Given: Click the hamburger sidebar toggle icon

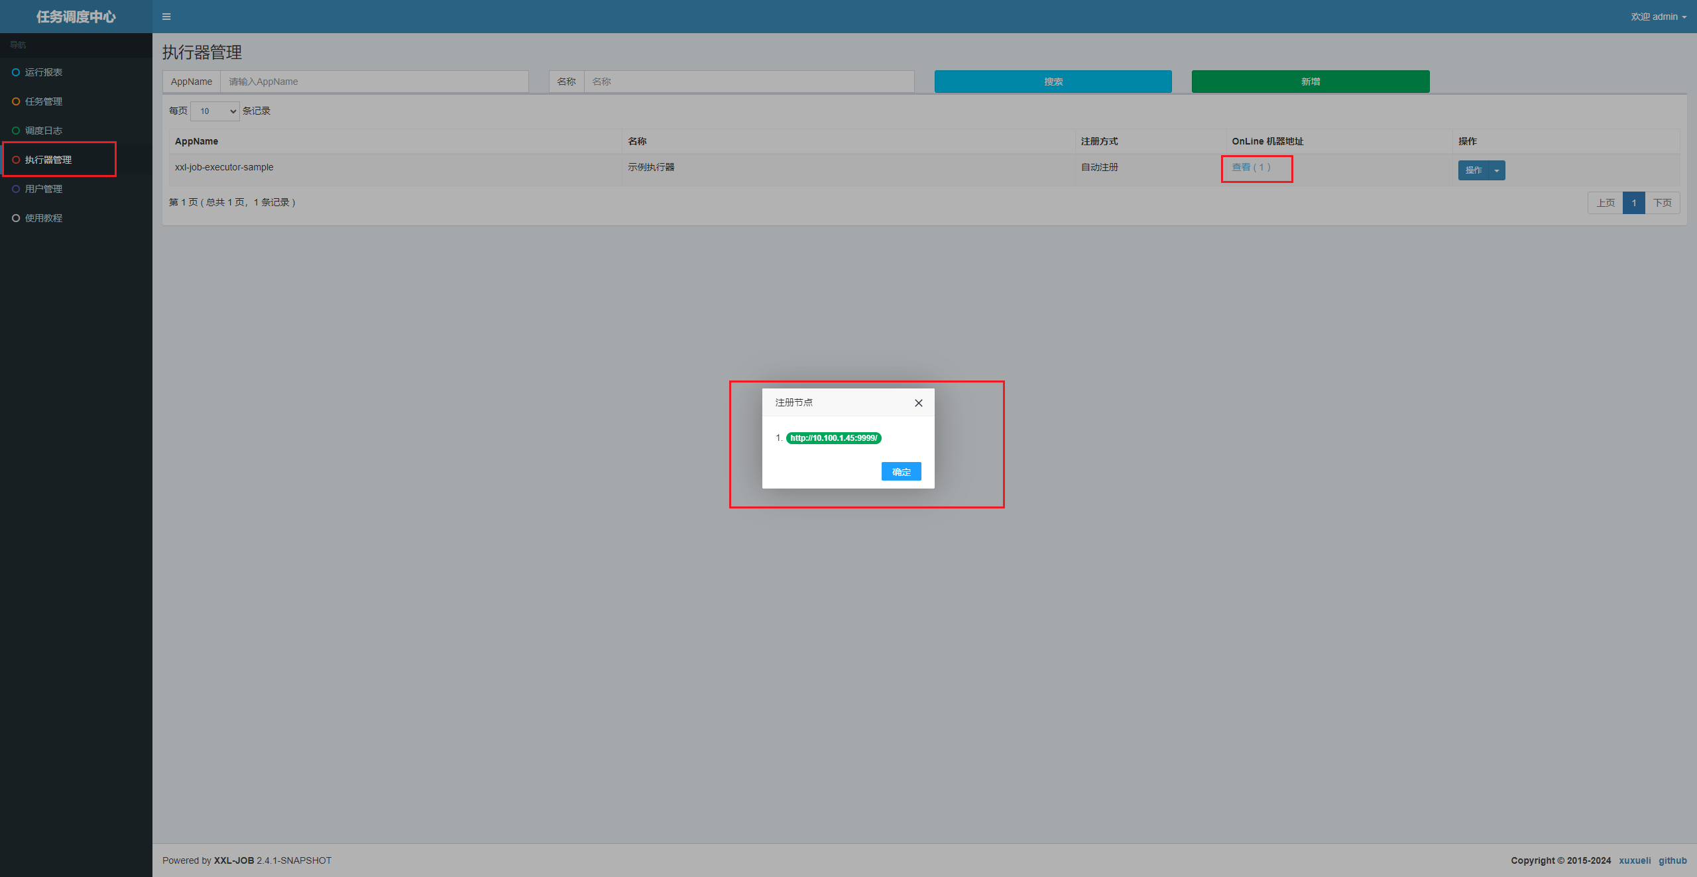Looking at the screenshot, I should (166, 17).
